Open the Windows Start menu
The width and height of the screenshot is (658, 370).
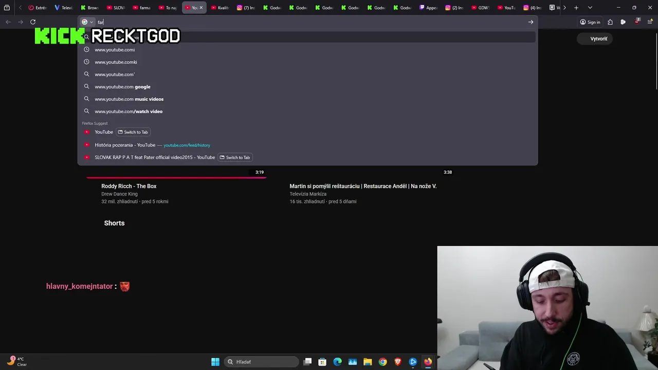(215, 362)
